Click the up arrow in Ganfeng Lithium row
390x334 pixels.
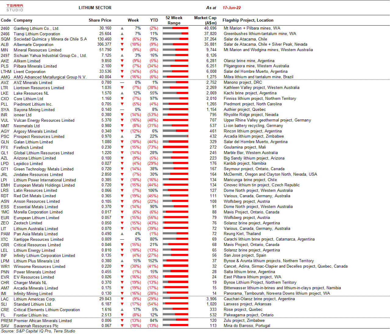coord(122,28)
